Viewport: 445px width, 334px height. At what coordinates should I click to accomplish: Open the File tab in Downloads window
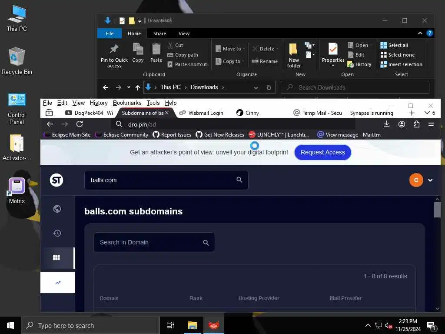[109, 33]
